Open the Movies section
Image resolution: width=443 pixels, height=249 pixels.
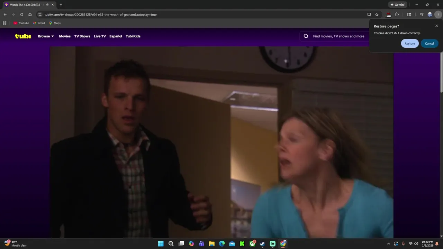pos(65,36)
